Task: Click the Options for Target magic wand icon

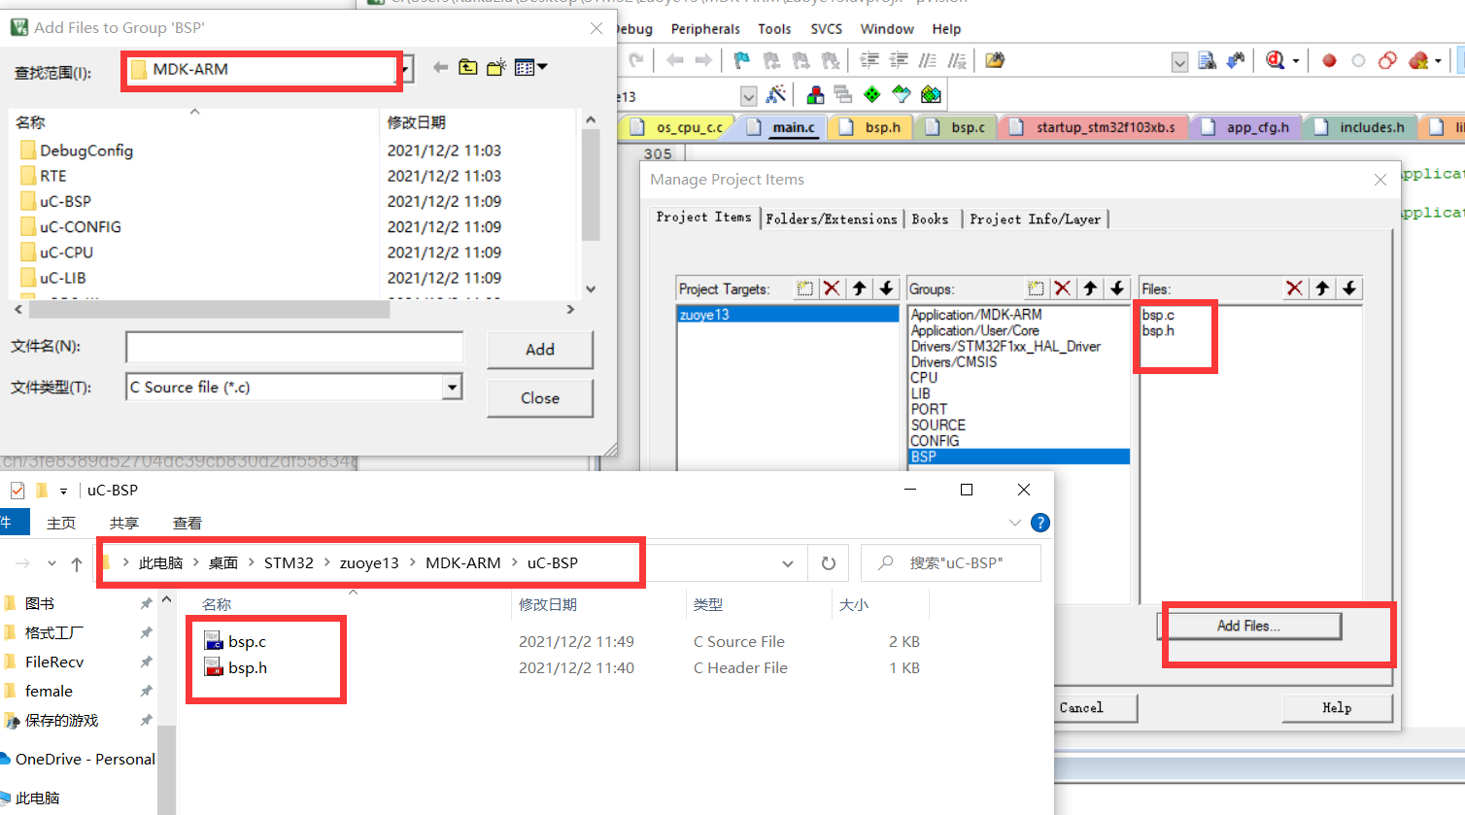Action: (x=775, y=94)
